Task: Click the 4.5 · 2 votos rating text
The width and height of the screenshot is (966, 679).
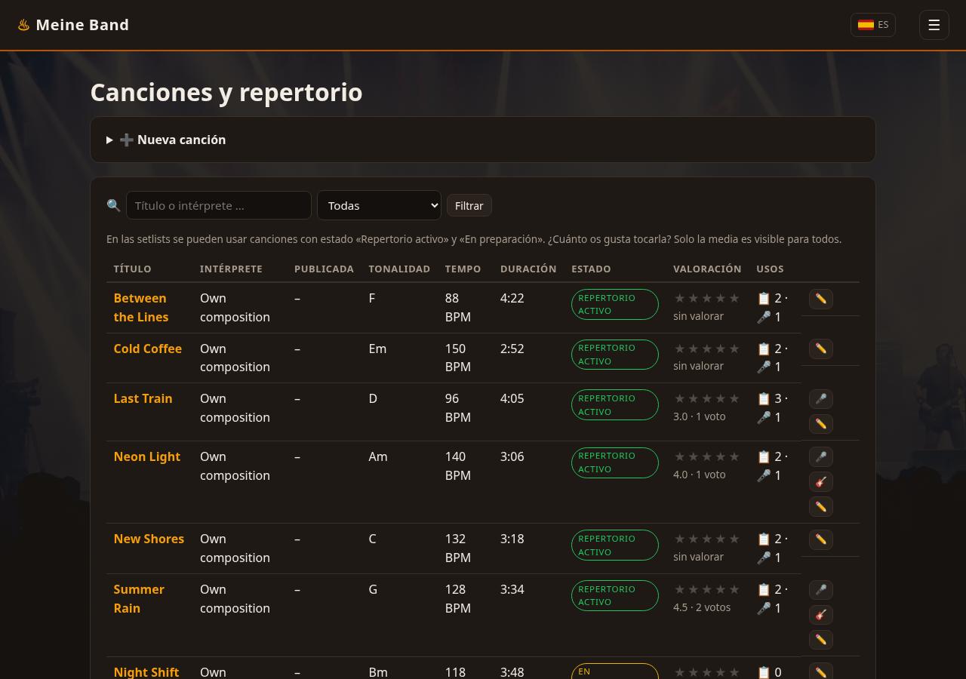Action: 702,607
